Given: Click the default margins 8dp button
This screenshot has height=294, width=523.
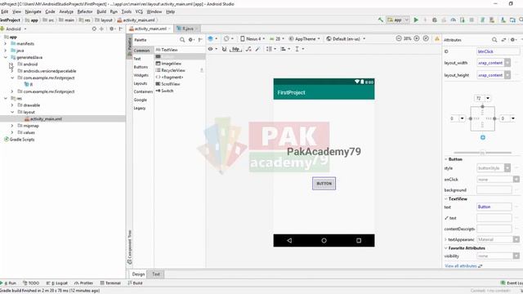Looking at the screenshot, I should [x=235, y=49].
